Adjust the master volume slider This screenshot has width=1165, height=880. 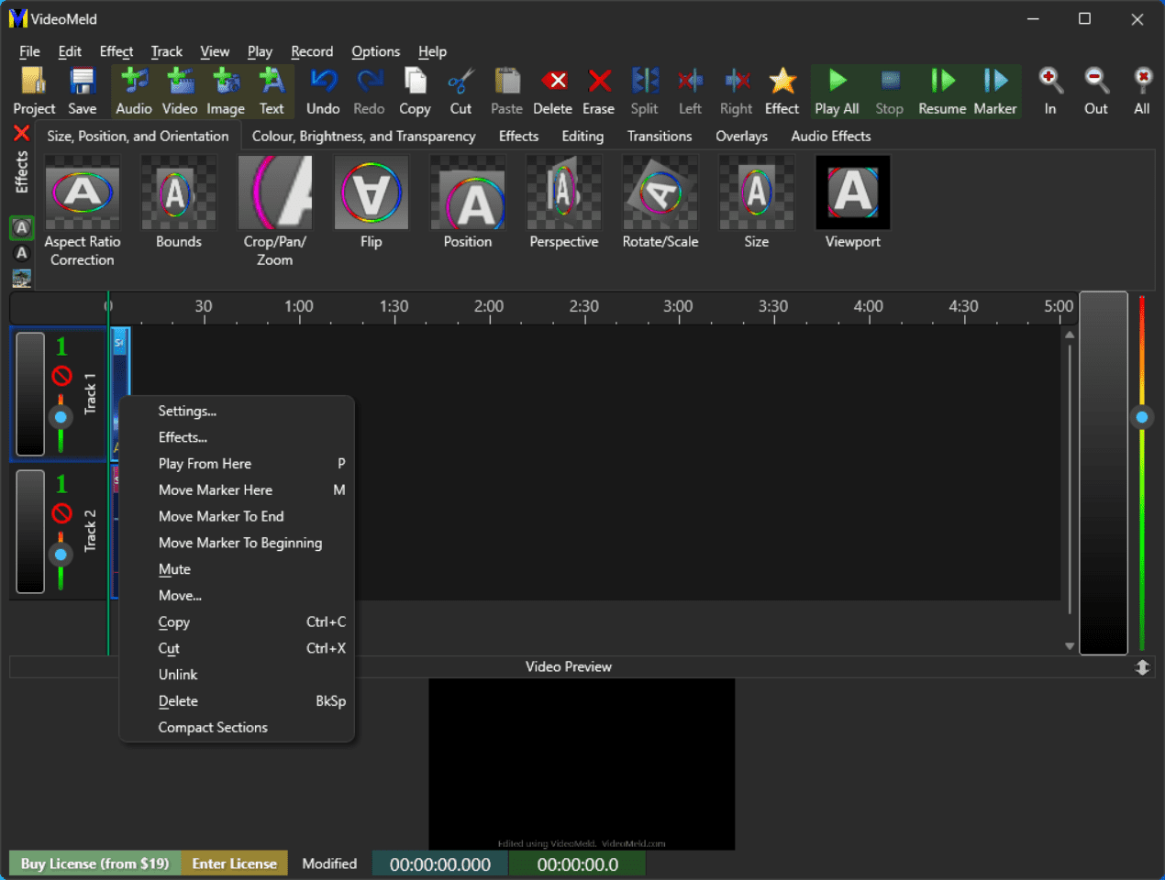point(1142,417)
